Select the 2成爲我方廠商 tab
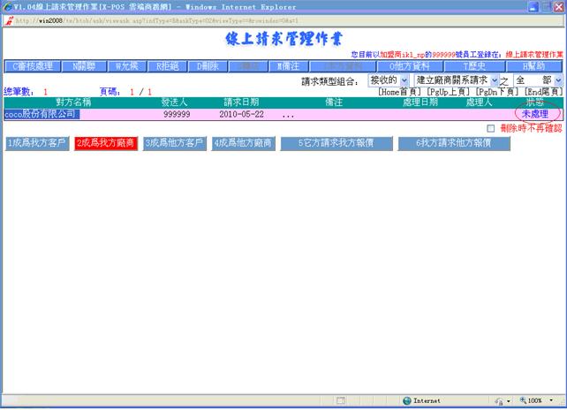Screen dimensions: 567x410 click(105, 143)
